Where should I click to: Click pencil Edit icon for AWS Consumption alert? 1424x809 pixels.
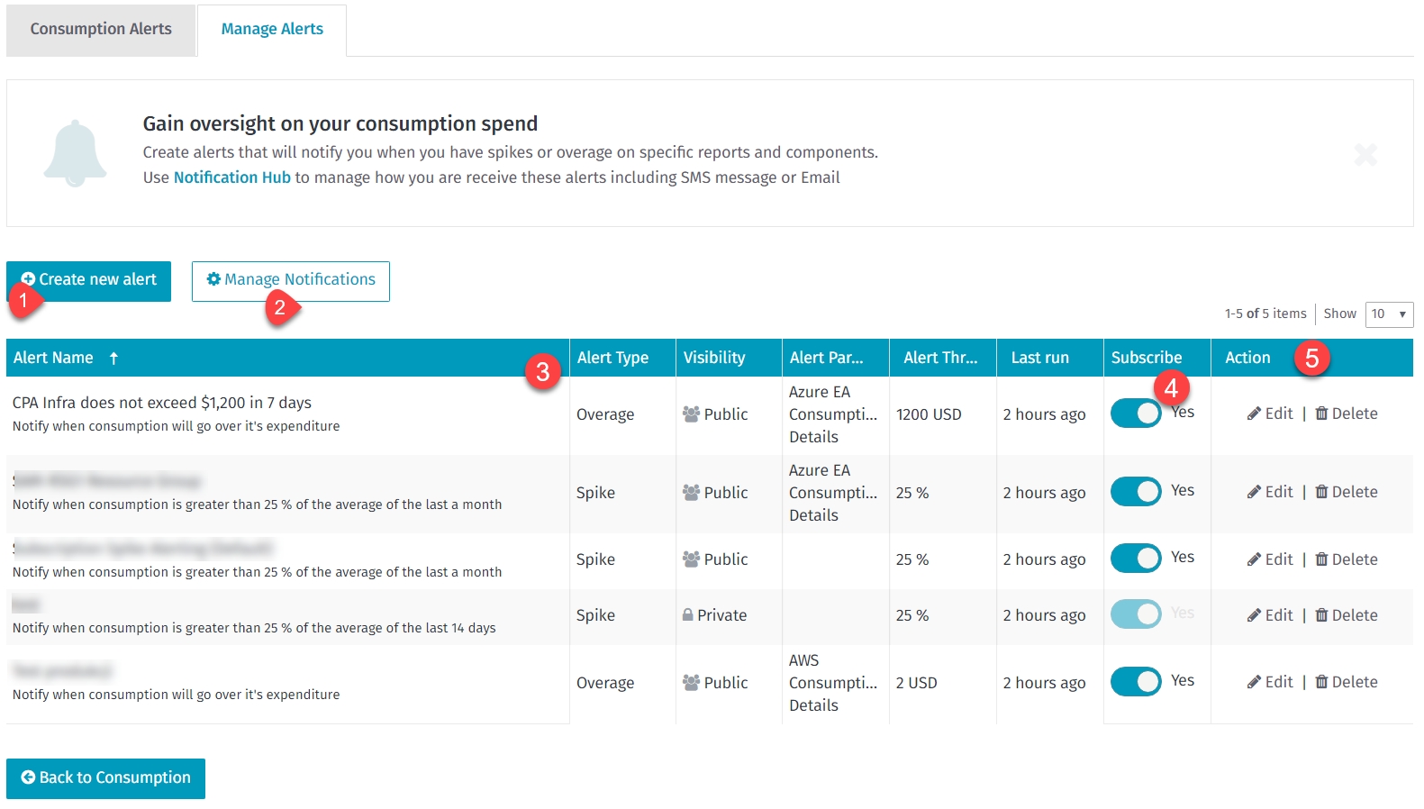(x=1254, y=682)
